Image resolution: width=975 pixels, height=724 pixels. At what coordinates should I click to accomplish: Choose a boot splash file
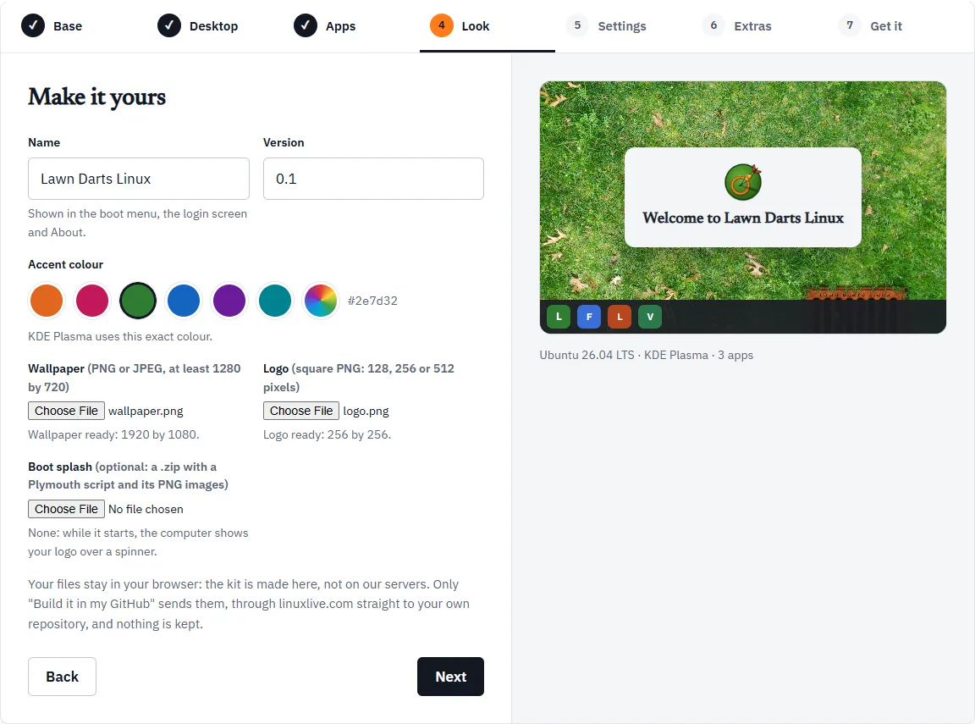click(67, 510)
